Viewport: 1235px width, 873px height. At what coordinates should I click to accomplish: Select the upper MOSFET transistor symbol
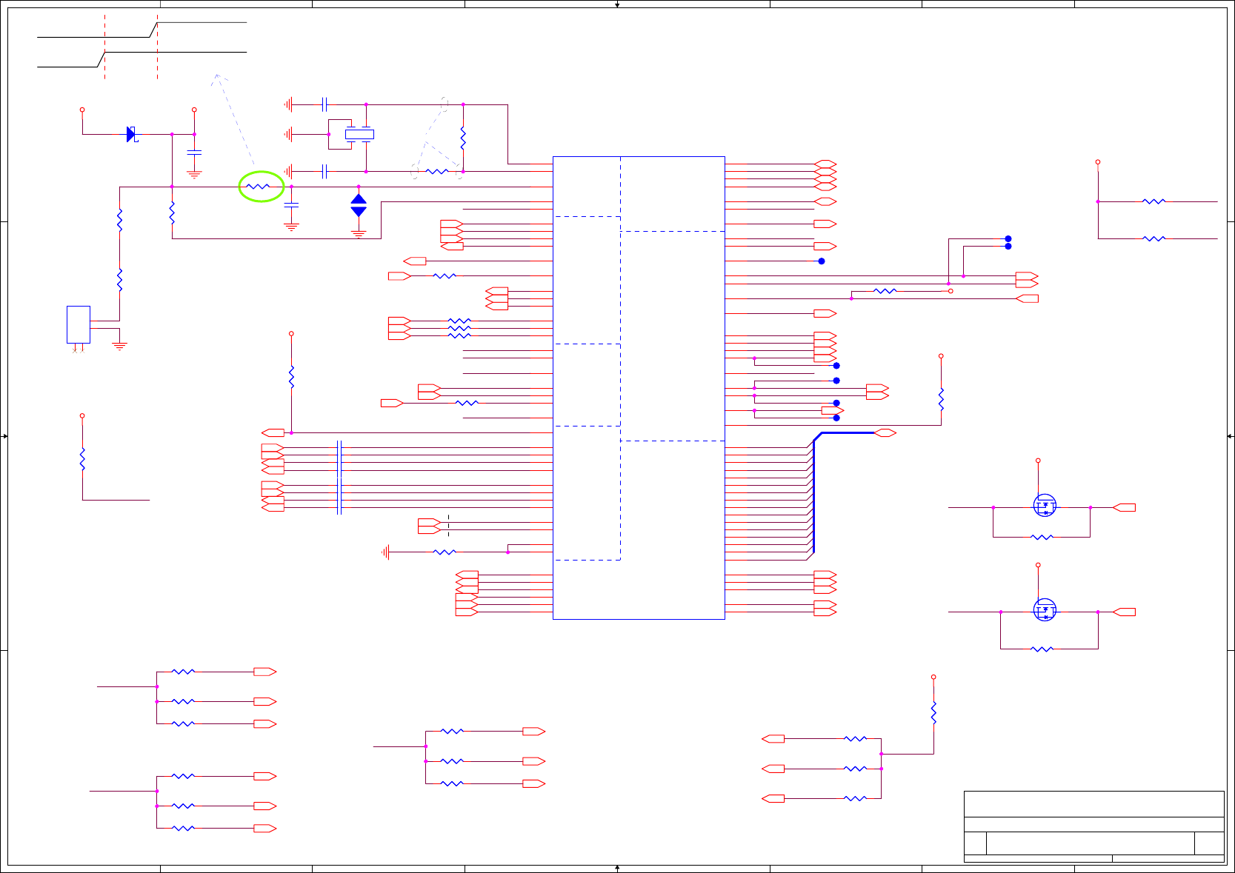(x=1045, y=506)
